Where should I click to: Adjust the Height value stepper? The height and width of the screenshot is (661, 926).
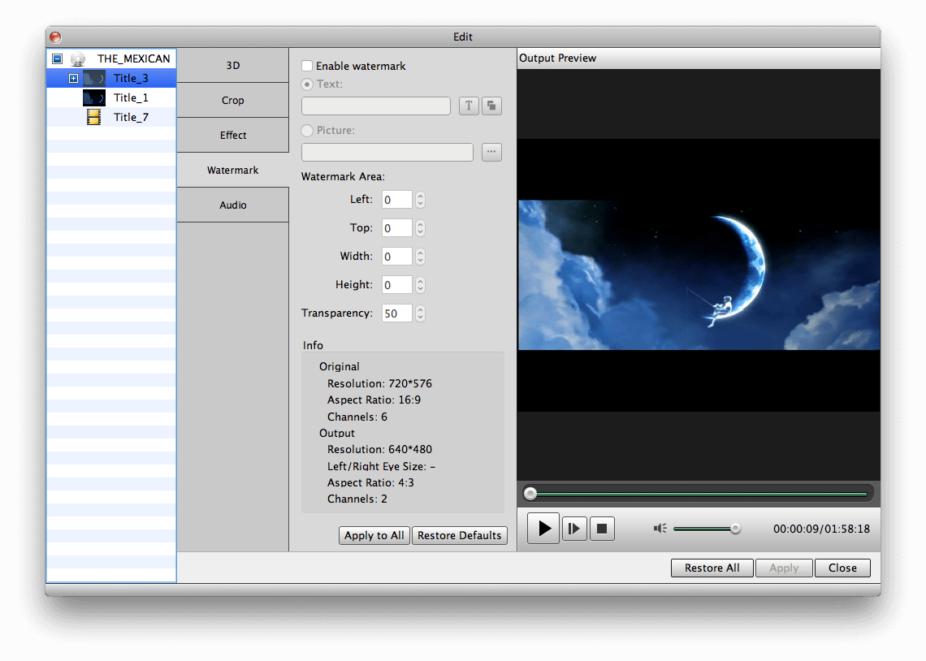tap(420, 284)
